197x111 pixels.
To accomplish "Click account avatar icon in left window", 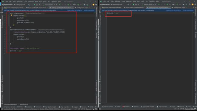I will click(96, 5).
